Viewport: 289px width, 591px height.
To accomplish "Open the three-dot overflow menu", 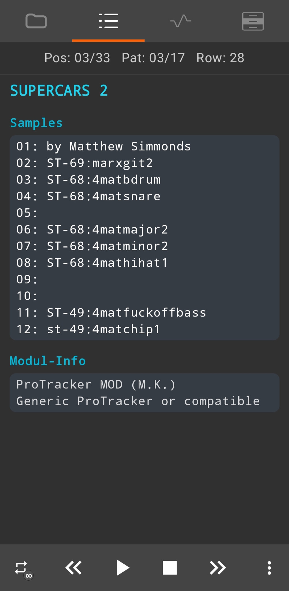I will pos(269,568).
